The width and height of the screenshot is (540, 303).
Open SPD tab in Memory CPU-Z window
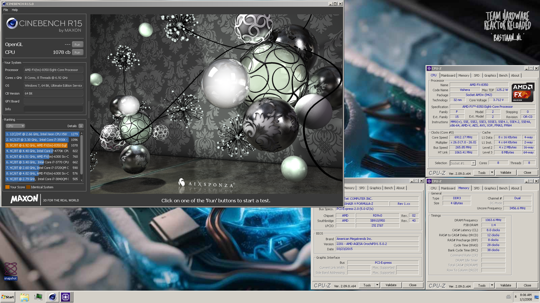(x=476, y=188)
